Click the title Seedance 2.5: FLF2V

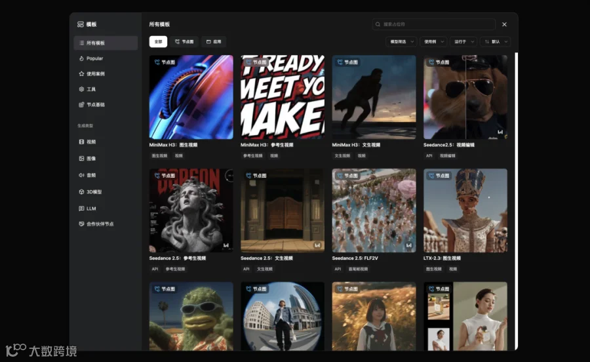coord(355,258)
